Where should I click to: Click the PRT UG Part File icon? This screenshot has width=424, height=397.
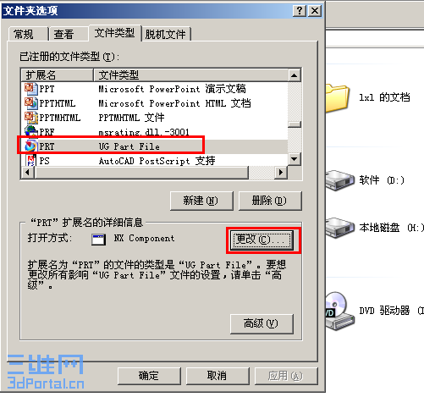coord(30,146)
